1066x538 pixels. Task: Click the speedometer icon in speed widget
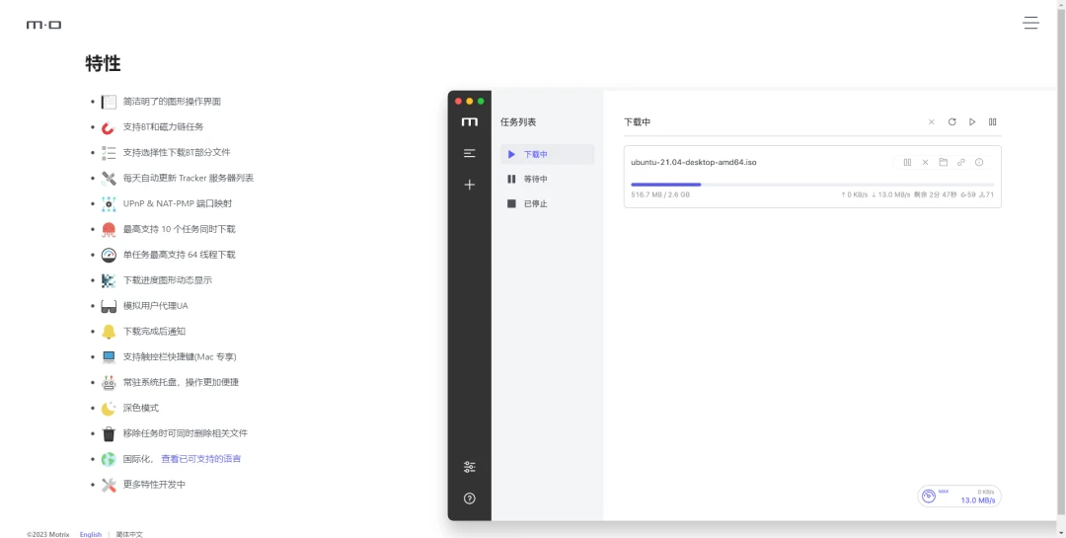pyautogui.click(x=928, y=496)
